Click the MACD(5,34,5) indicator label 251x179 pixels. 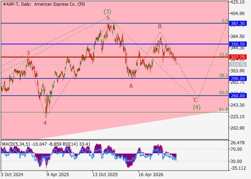click(x=16, y=144)
